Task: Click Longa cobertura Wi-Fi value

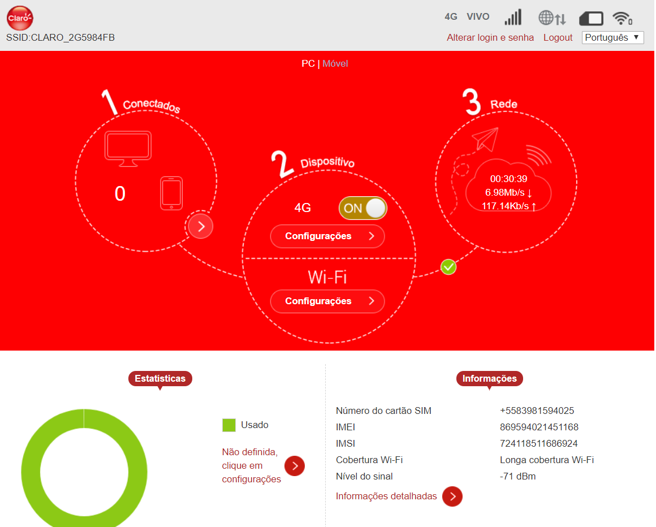Action: pos(547,460)
